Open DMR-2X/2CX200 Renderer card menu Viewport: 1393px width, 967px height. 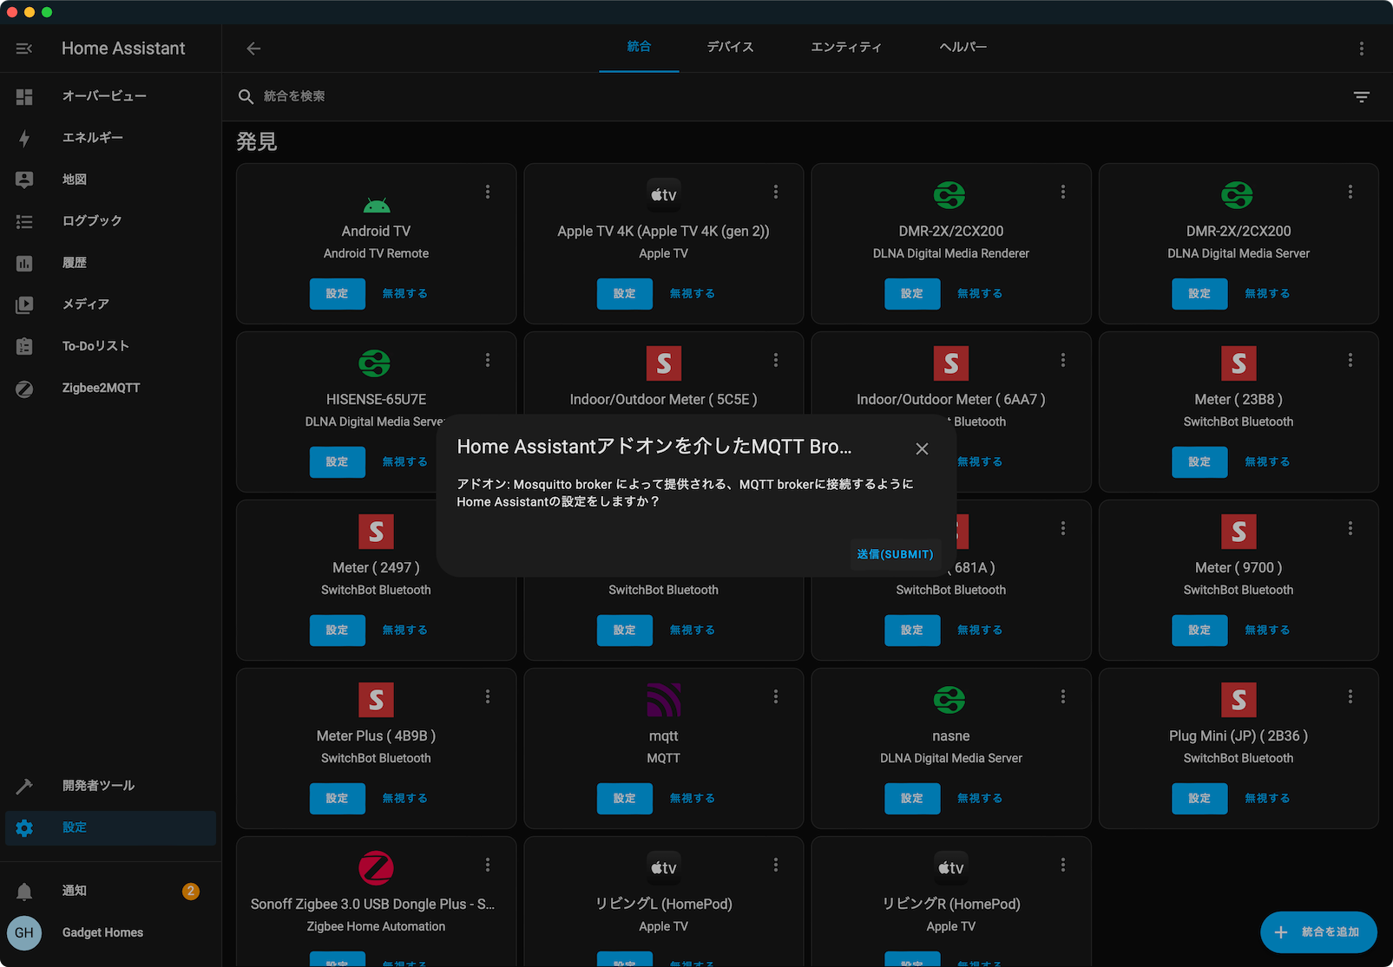(1063, 192)
